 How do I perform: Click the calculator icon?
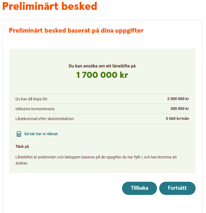[x=19, y=134]
